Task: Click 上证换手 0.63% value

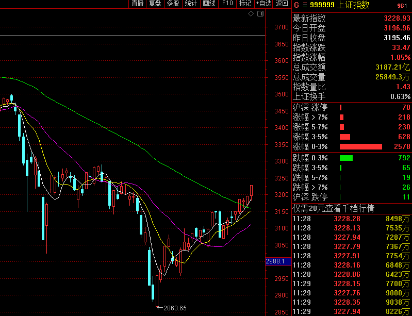Action: click(401, 97)
